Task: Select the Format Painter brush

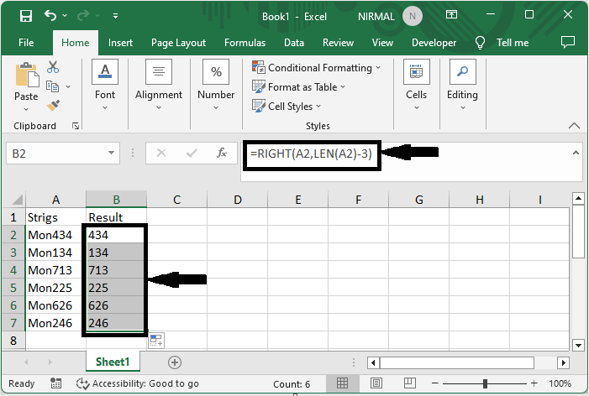Action: pyautogui.click(x=53, y=106)
